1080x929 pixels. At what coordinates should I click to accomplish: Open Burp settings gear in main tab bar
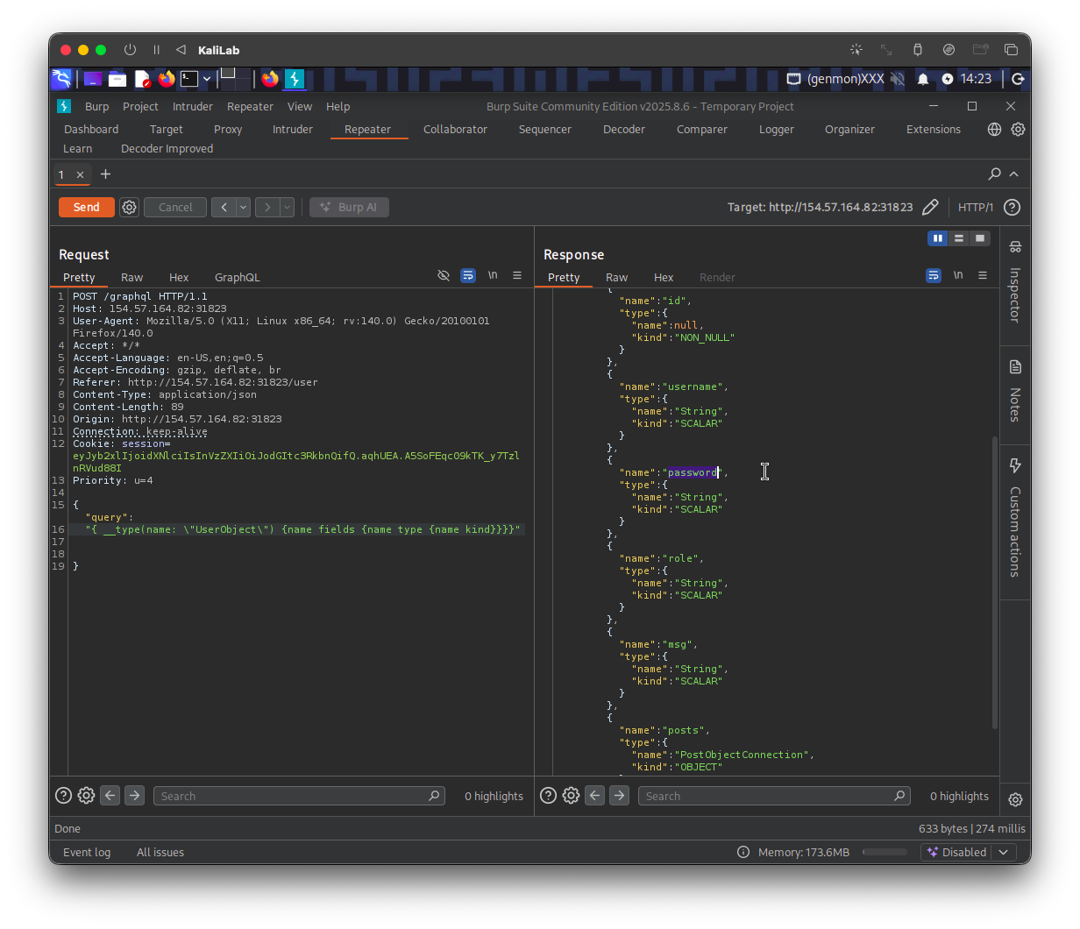(1018, 130)
